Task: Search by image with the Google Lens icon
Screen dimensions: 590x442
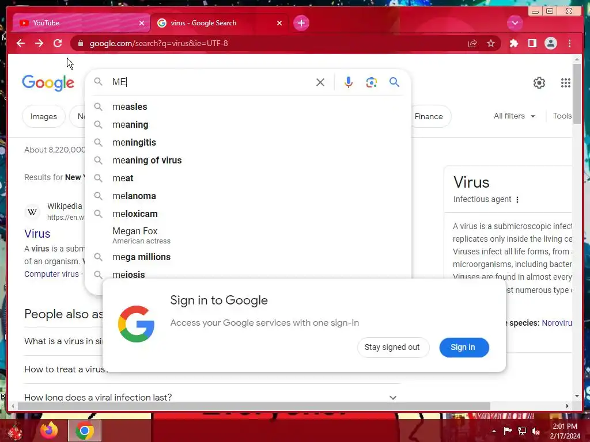Action: 372,82
